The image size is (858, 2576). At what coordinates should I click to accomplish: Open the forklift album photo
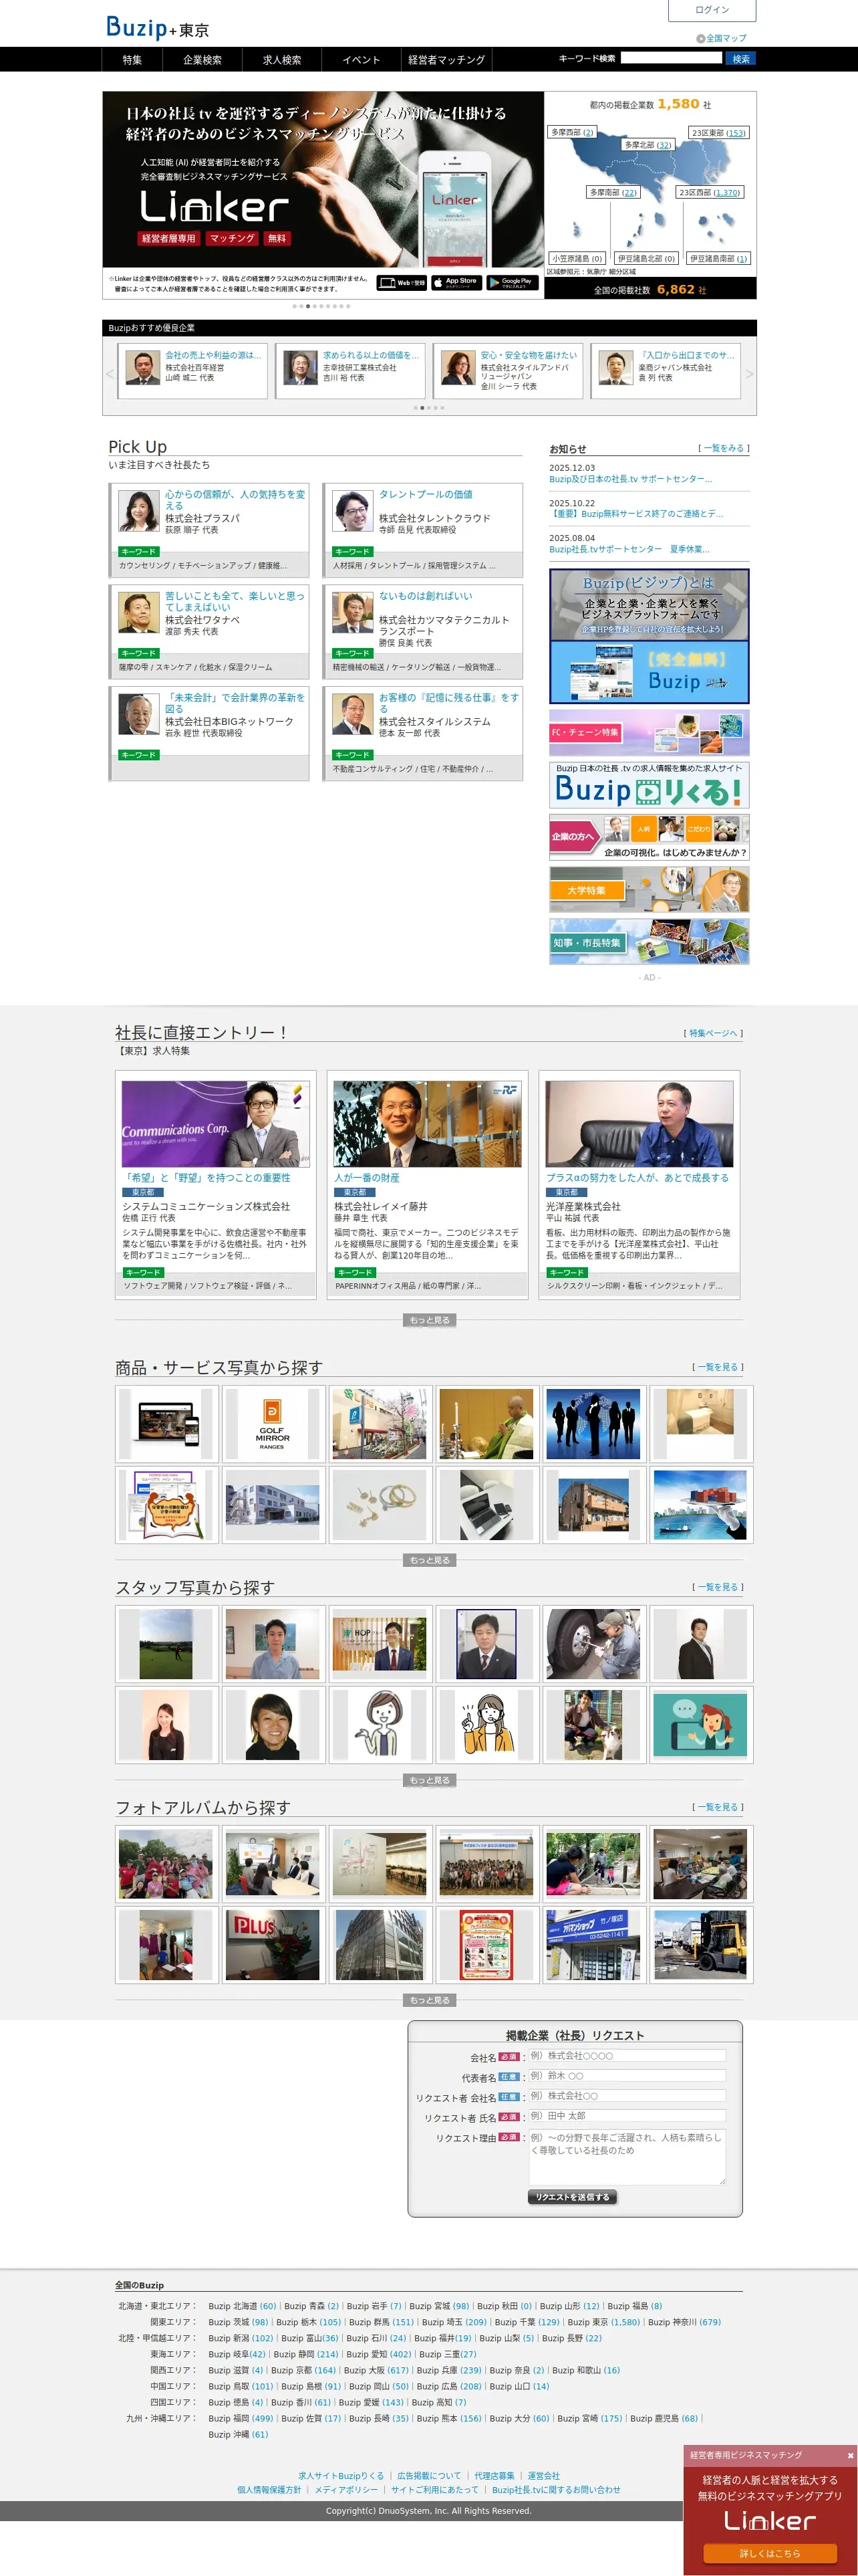pyautogui.click(x=700, y=1945)
